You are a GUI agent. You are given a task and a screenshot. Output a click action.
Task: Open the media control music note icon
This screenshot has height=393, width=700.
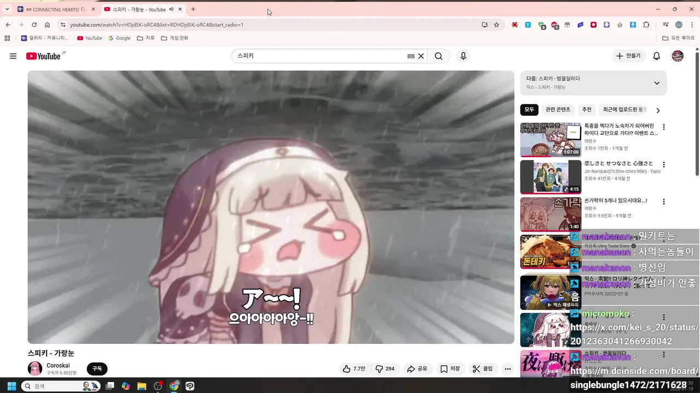tap(666, 25)
